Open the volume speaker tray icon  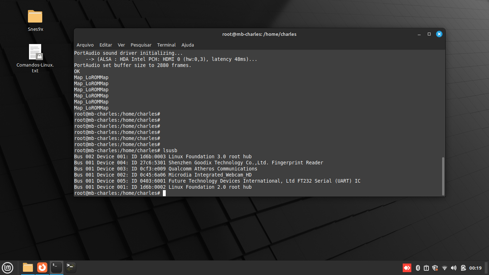tap(454, 268)
